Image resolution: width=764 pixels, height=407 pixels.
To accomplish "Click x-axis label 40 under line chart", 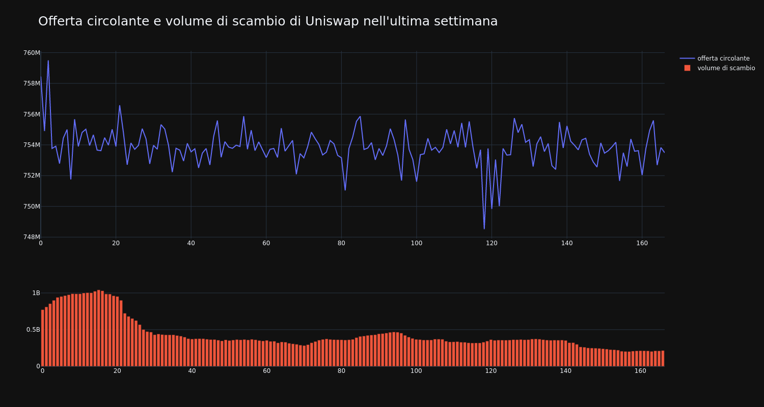I will pos(191,243).
